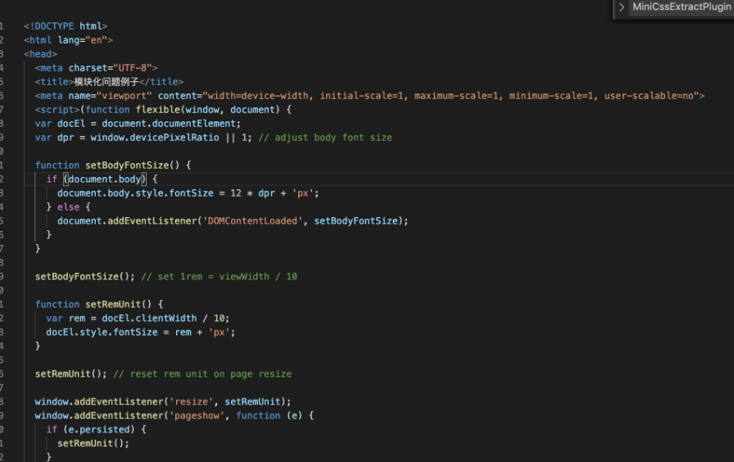Click the 'DOMContentLoaded' string
The height and width of the screenshot is (462, 734).
252,221
